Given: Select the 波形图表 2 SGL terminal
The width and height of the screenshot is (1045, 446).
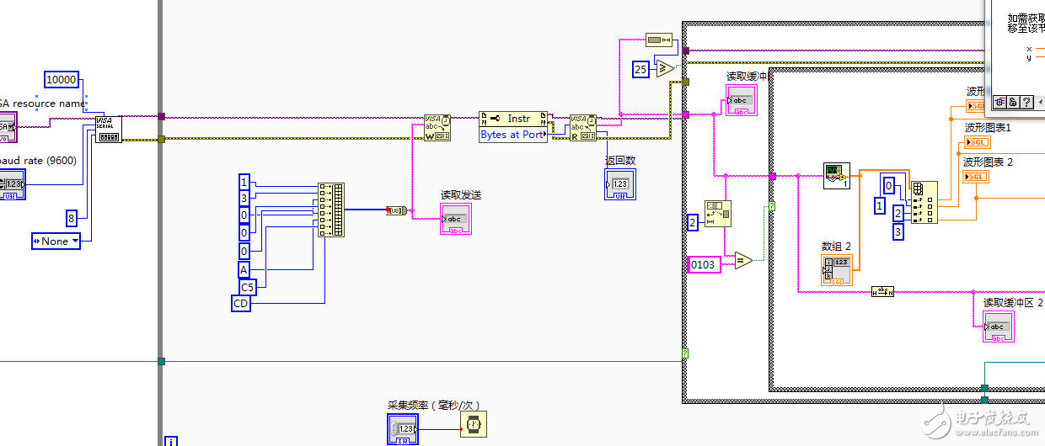Looking at the screenshot, I should coord(976,177).
